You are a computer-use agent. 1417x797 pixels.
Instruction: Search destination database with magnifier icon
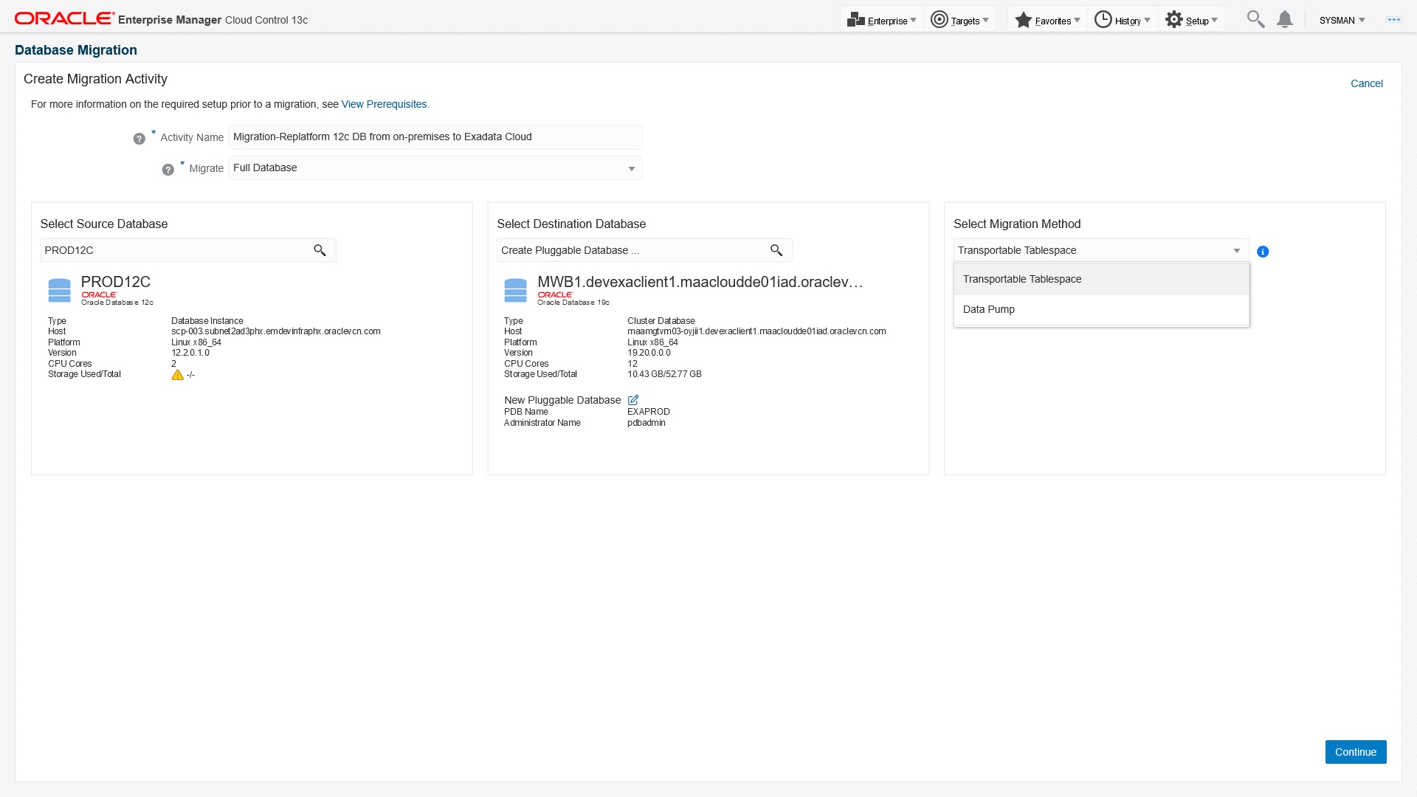tap(776, 250)
